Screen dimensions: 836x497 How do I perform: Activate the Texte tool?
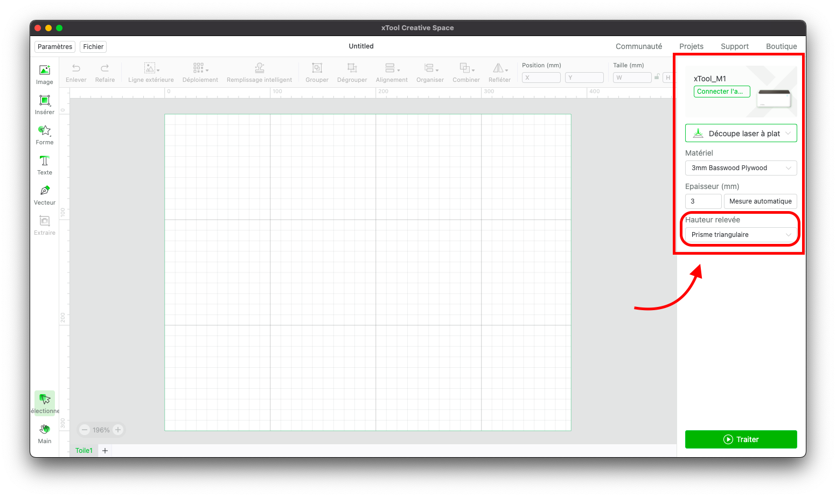(x=45, y=165)
